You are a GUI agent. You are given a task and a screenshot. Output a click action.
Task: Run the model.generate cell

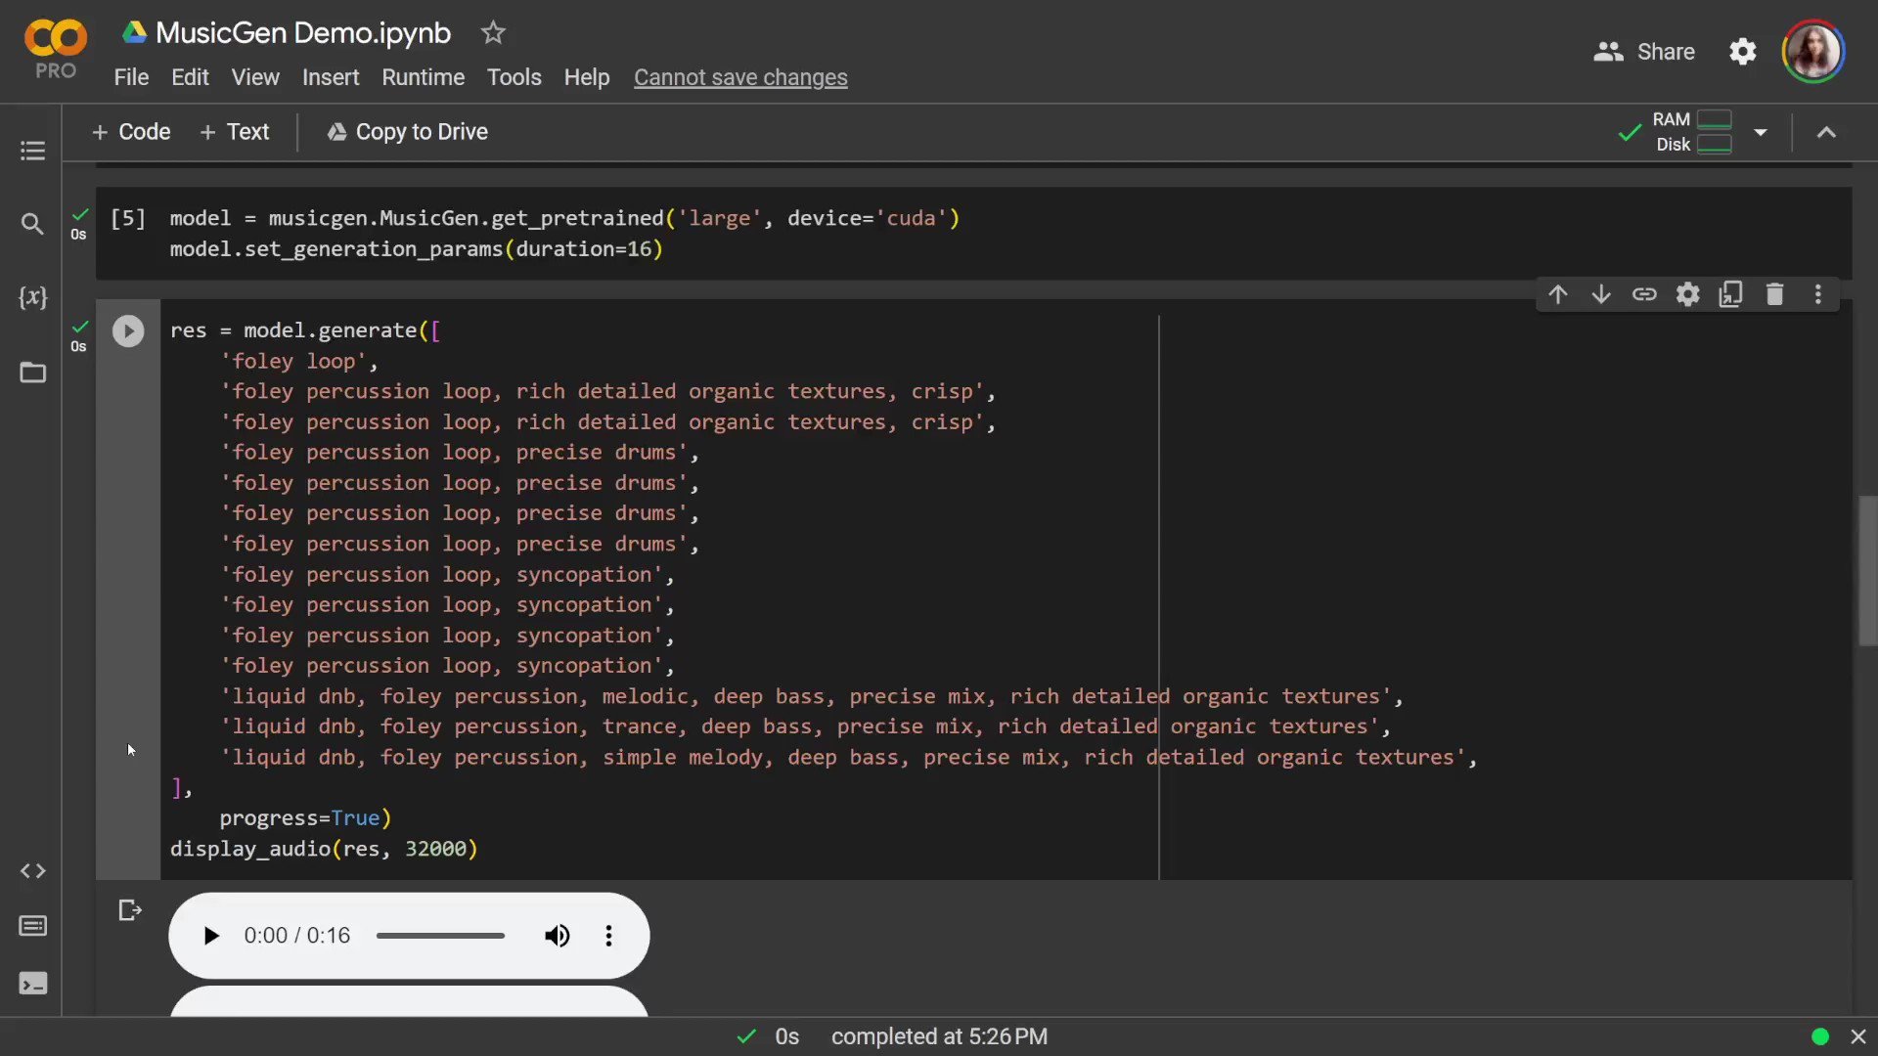(128, 331)
